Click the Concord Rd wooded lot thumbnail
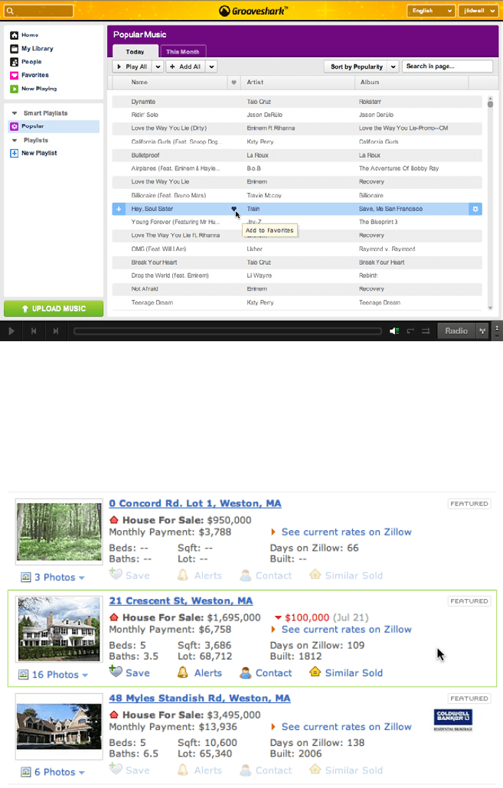Image resolution: width=503 pixels, height=788 pixels. click(x=59, y=532)
